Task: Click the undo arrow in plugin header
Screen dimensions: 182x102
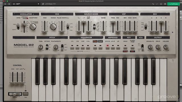Action: tap(153, 4)
